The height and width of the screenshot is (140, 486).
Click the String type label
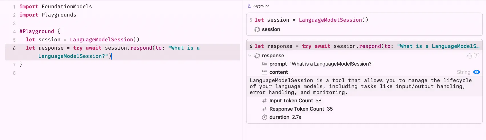coord(463,72)
